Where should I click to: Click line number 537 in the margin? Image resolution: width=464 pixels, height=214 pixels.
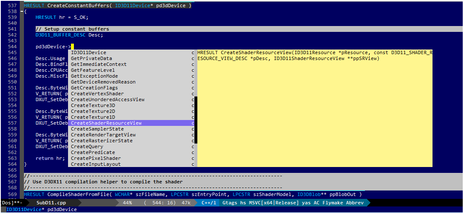pyautogui.click(x=13, y=5)
